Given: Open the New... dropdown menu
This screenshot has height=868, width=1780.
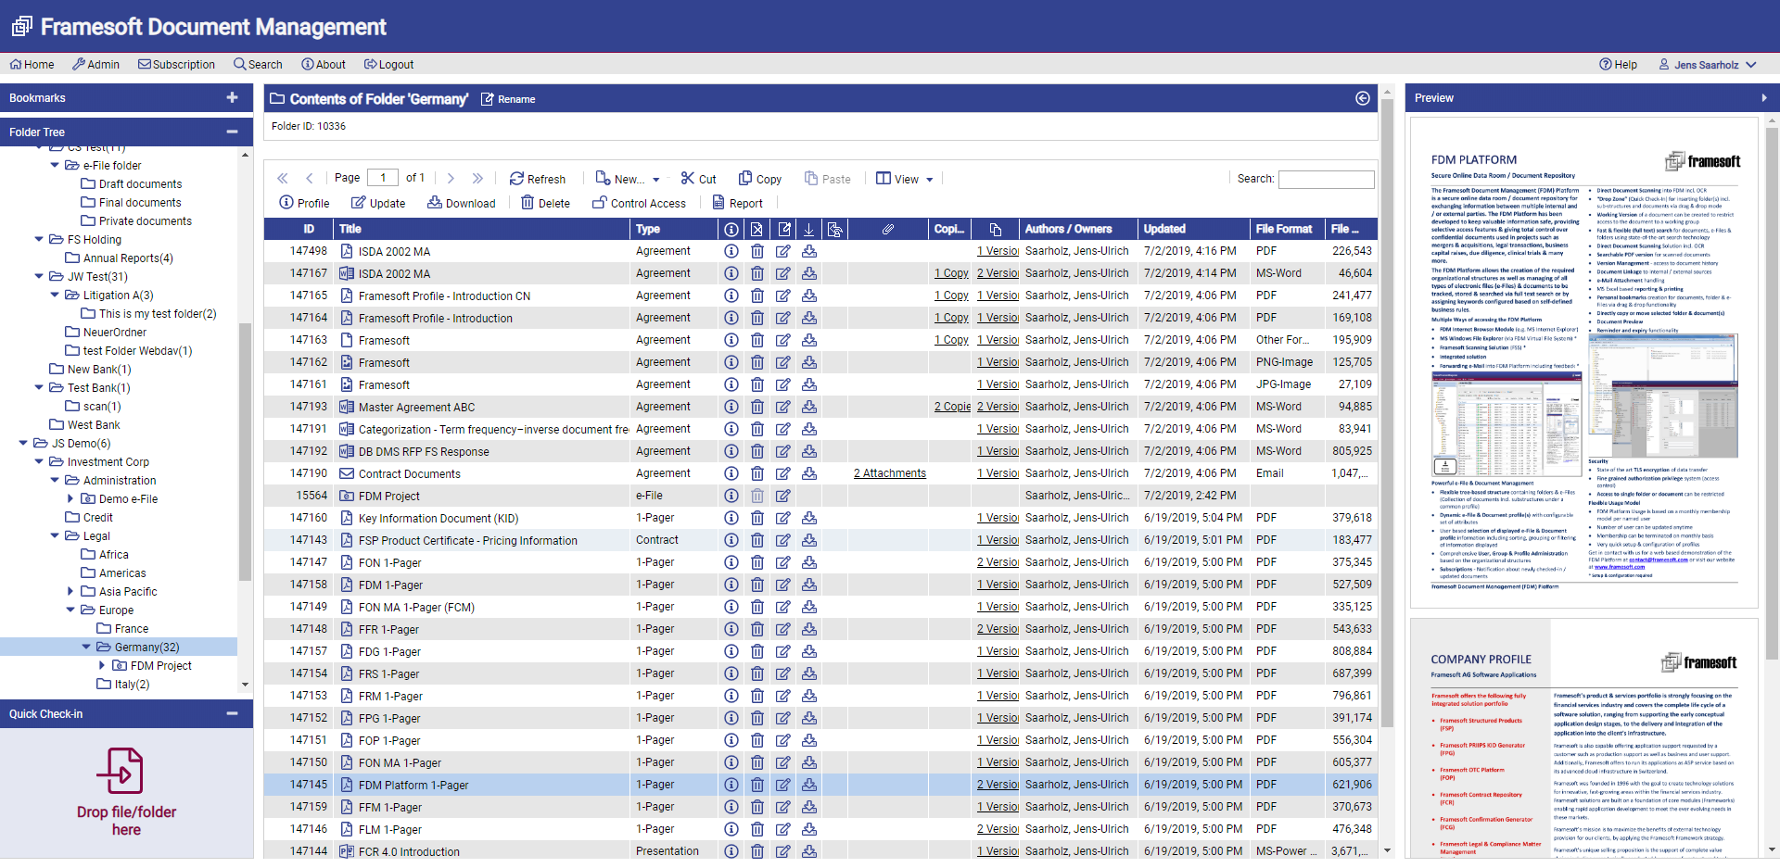Looking at the screenshot, I should 628,179.
